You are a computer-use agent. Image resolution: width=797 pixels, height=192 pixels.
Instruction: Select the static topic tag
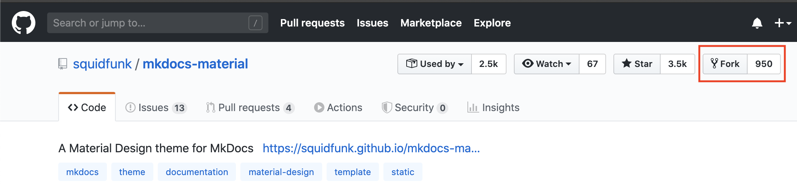click(403, 172)
